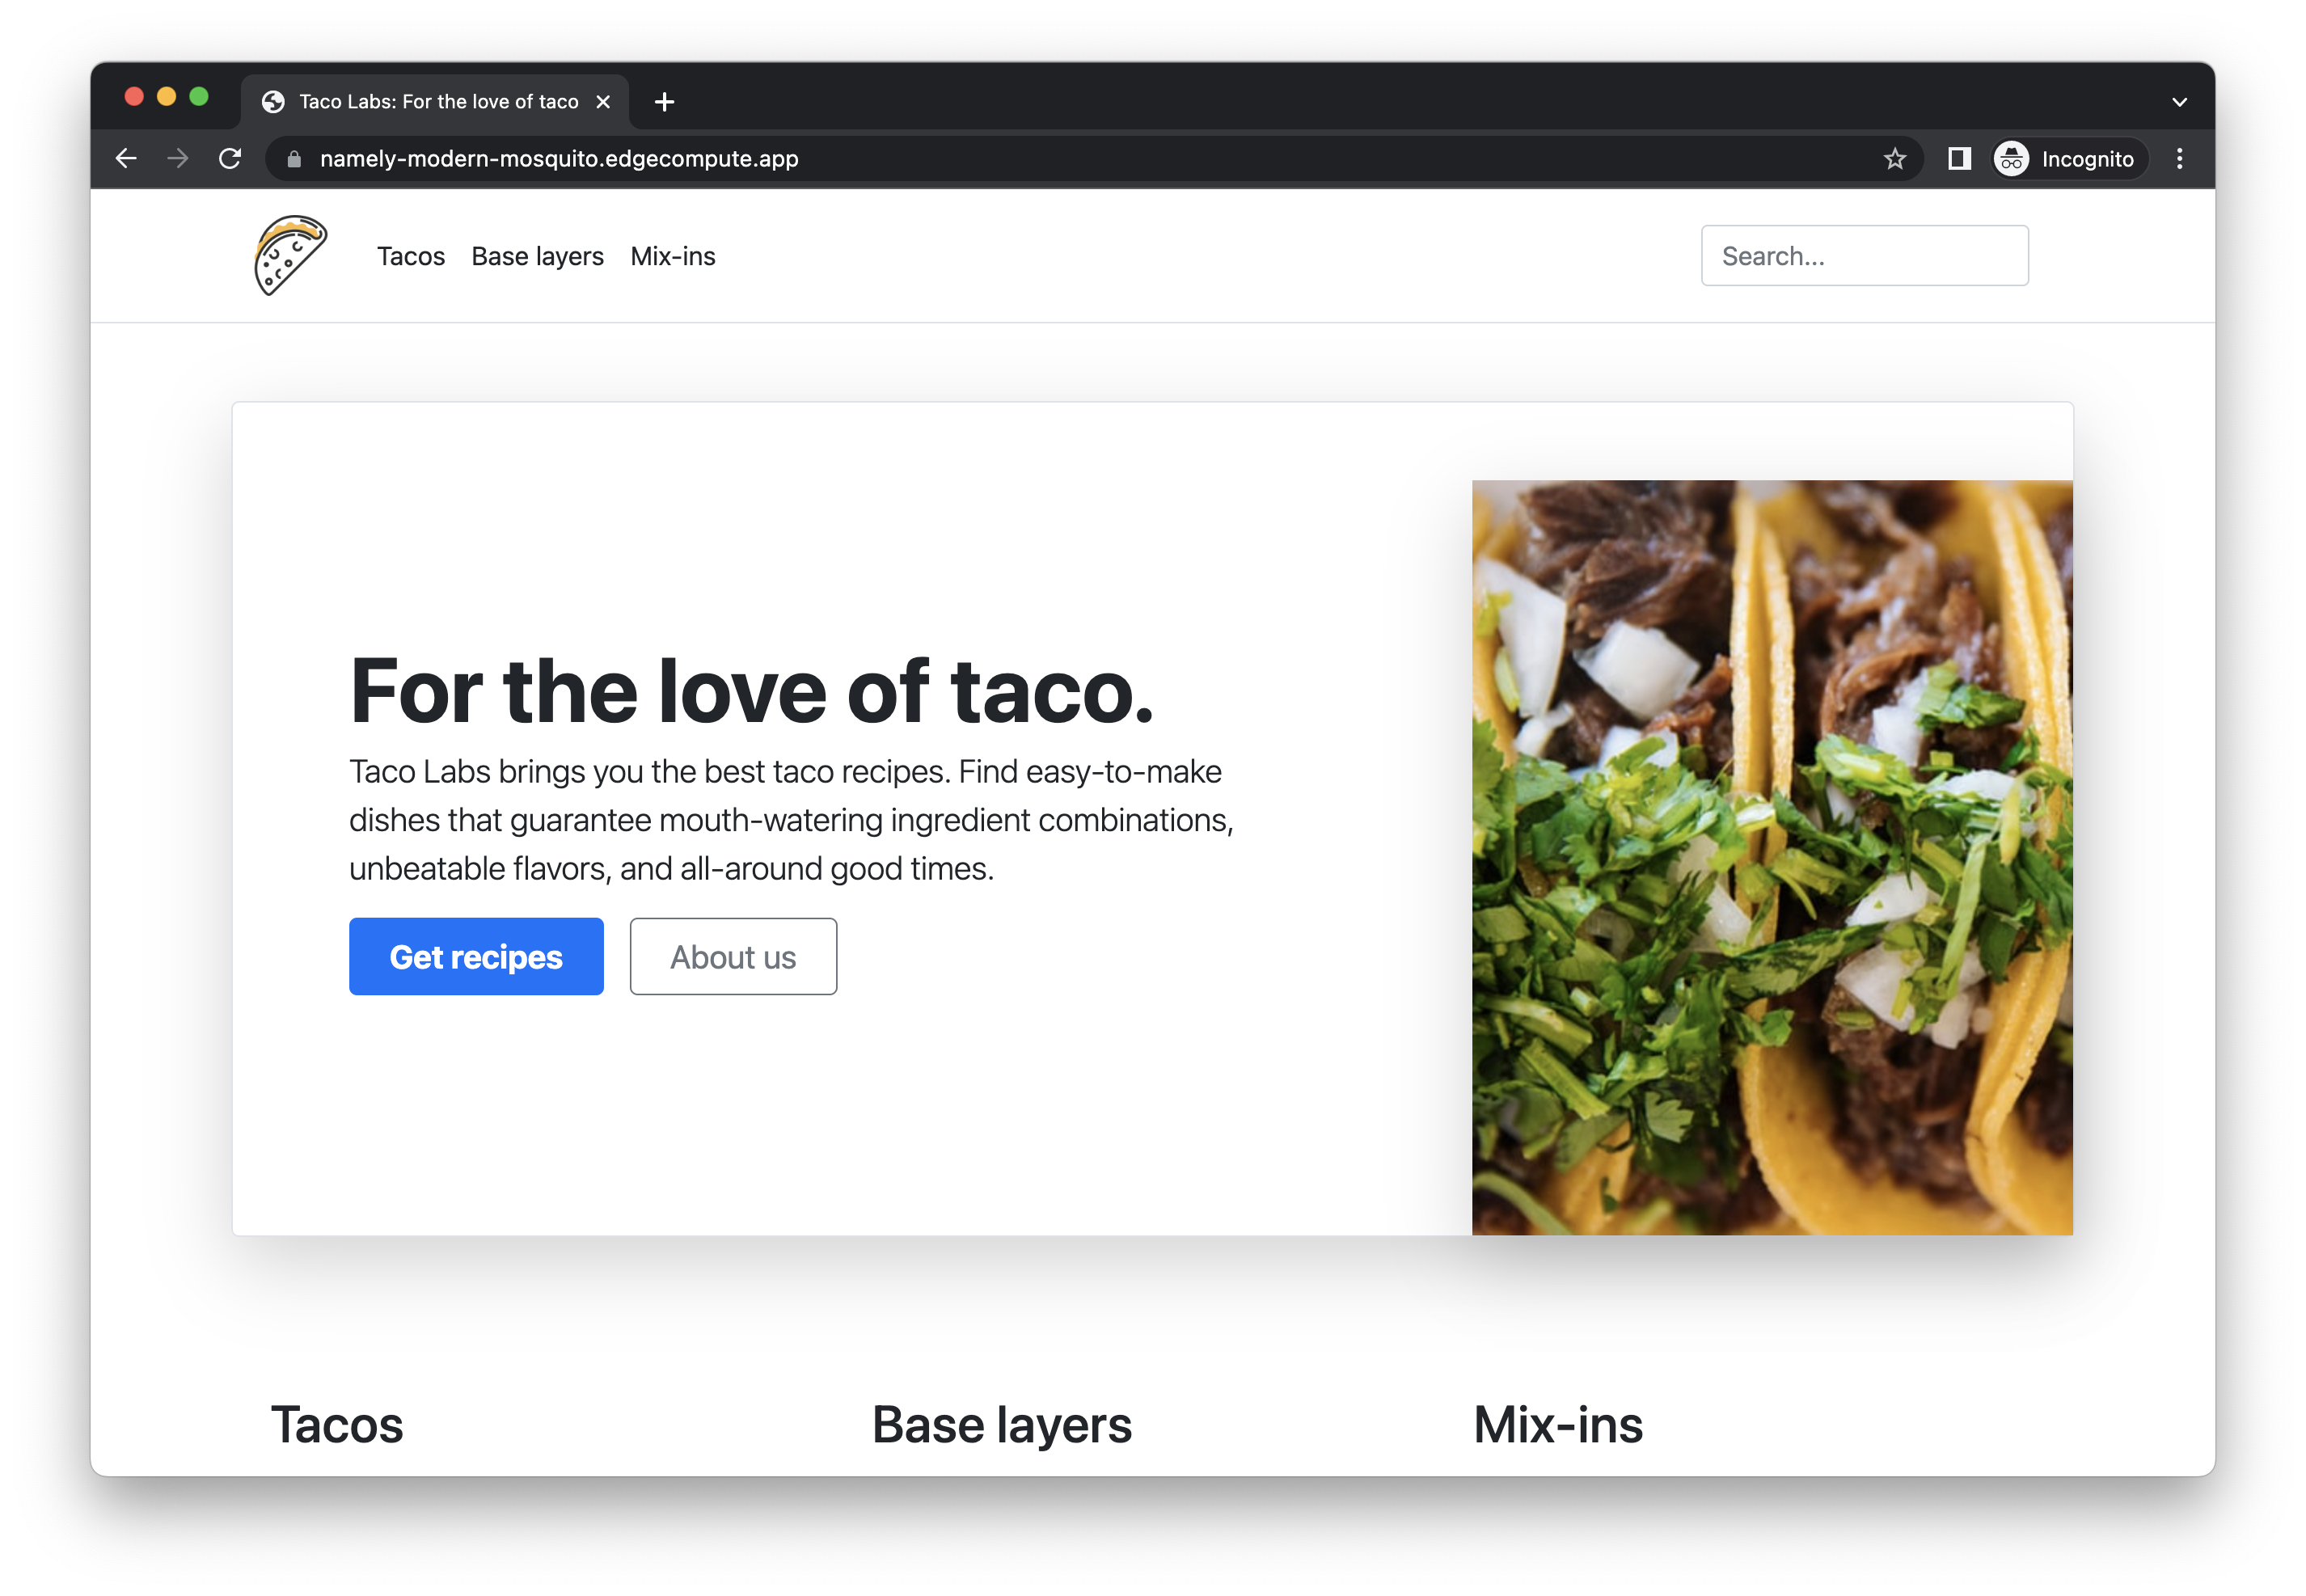This screenshot has height=1596, width=2306.
Task: Select the Base layers nav link
Action: [x=538, y=255]
